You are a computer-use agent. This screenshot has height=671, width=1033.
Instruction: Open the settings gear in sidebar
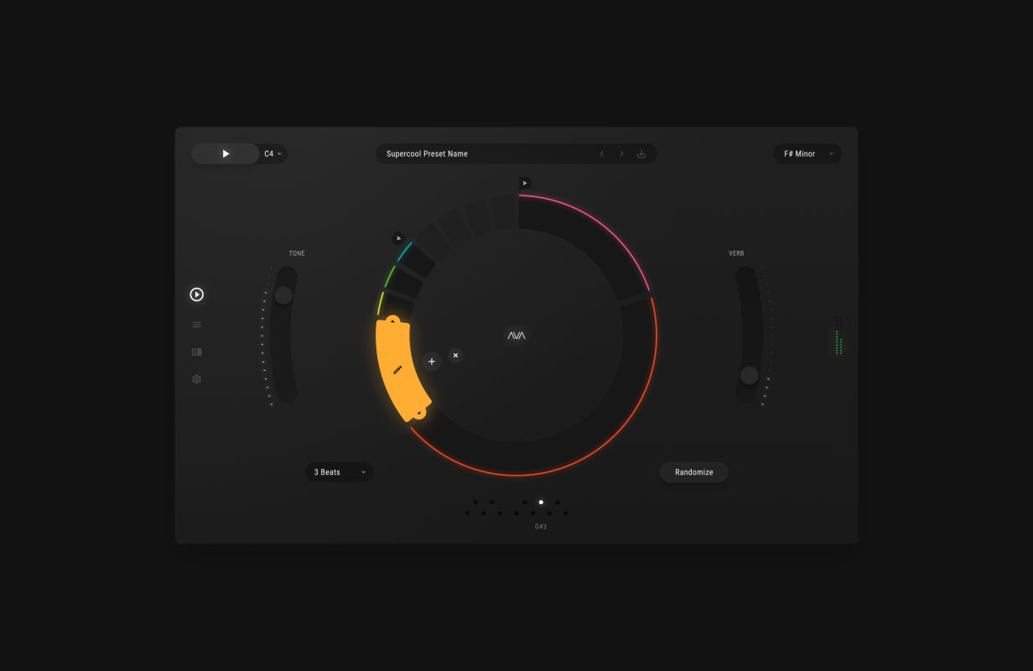(197, 379)
